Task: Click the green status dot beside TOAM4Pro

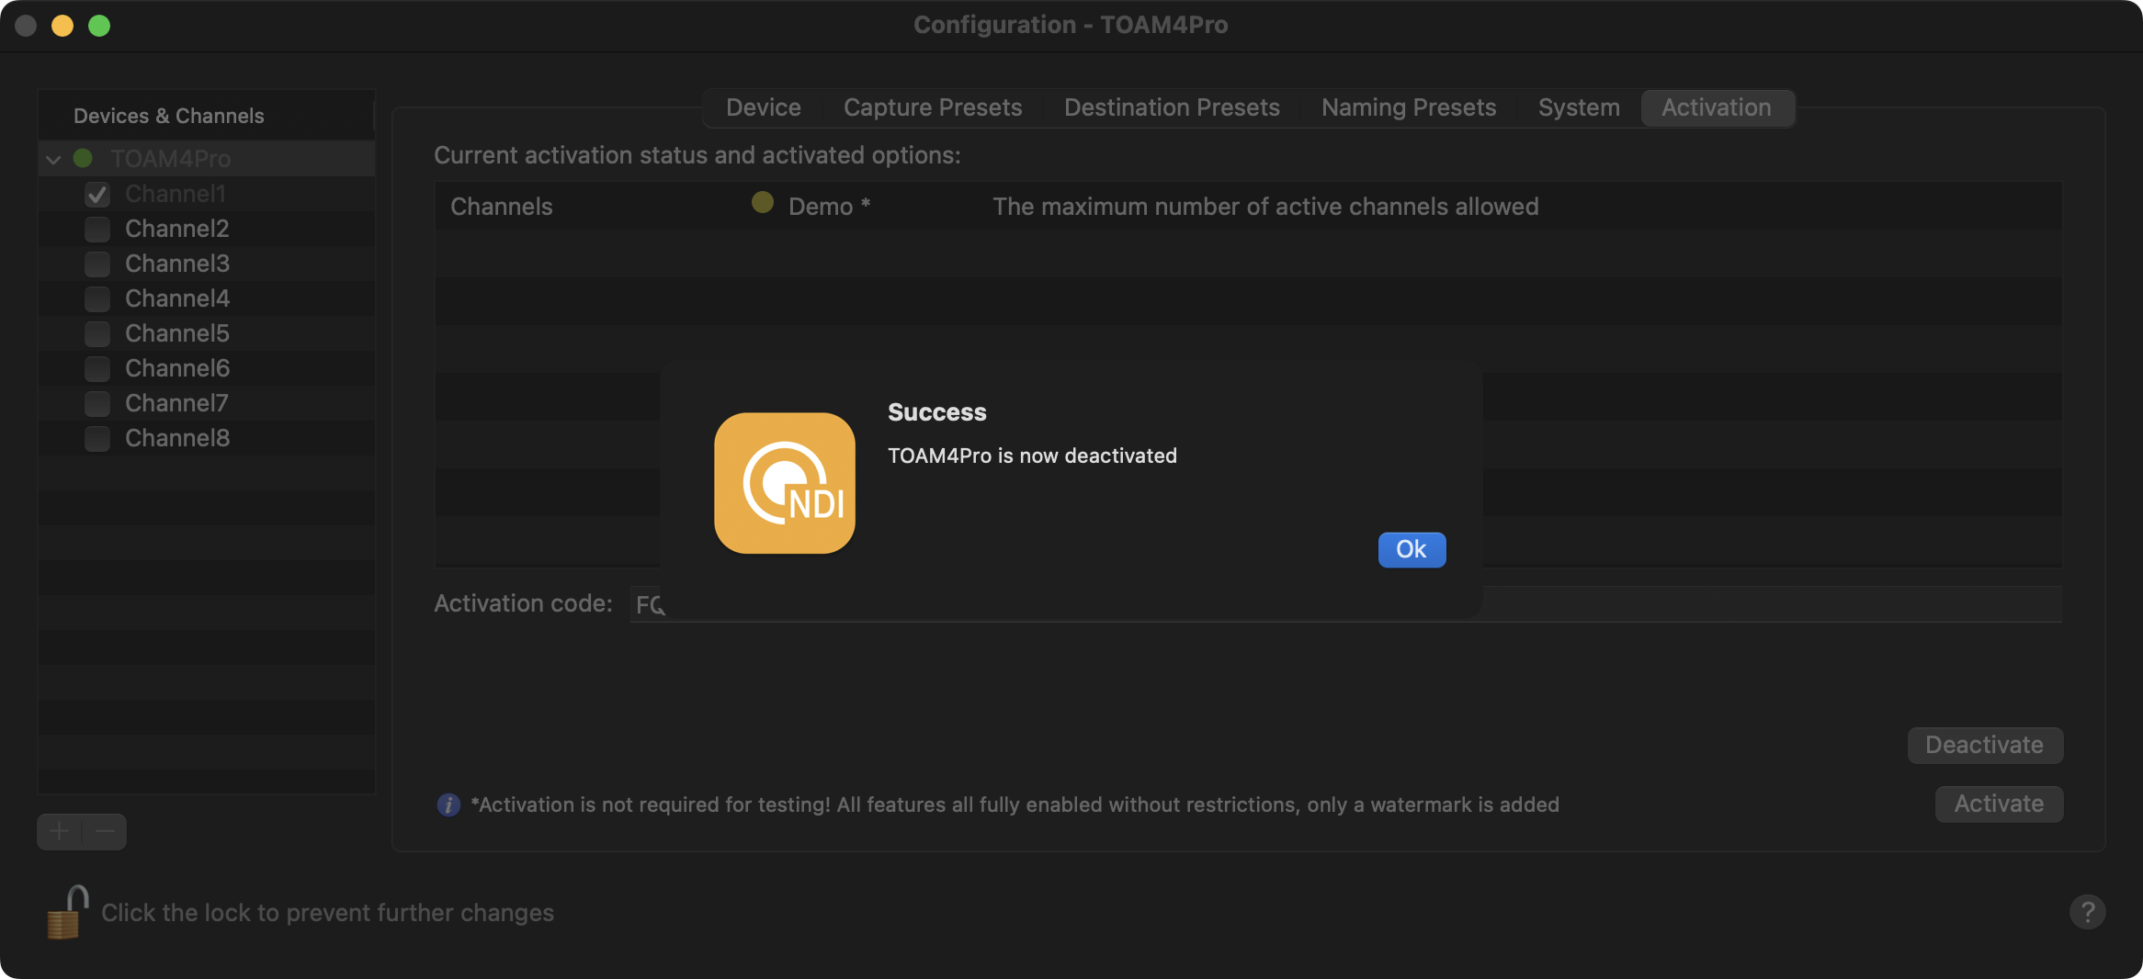Action: tap(83, 158)
